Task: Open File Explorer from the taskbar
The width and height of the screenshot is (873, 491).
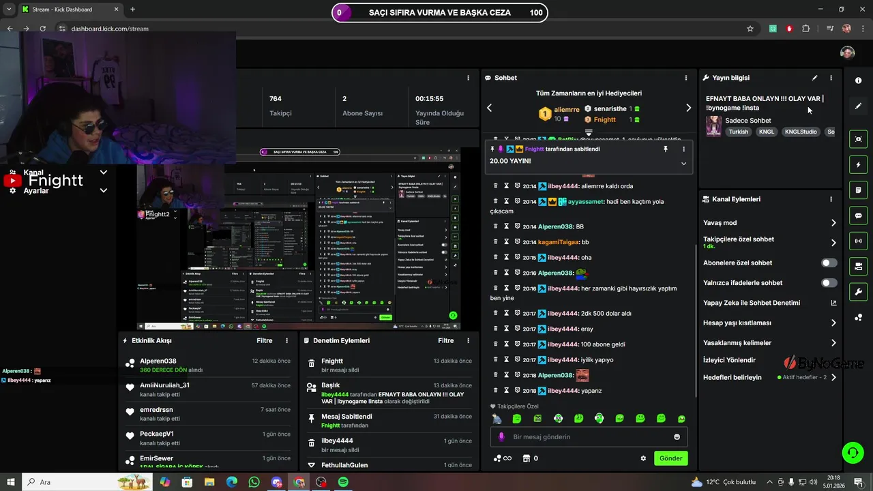Action: click(x=209, y=482)
